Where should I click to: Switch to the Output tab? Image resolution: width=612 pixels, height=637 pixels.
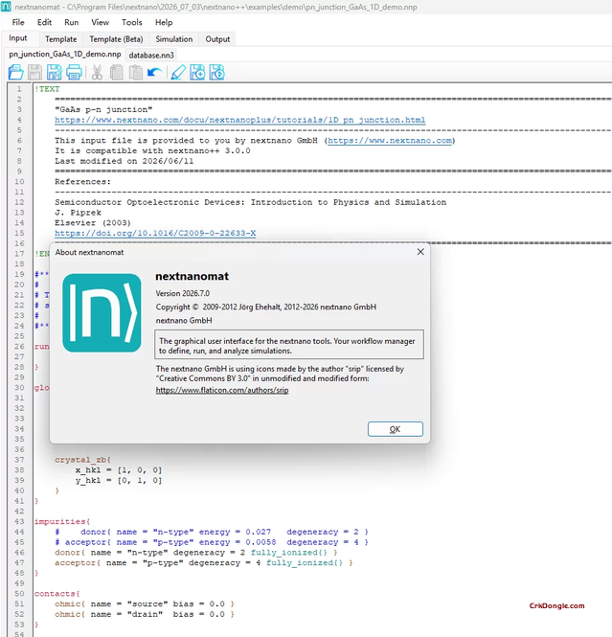pyautogui.click(x=217, y=39)
